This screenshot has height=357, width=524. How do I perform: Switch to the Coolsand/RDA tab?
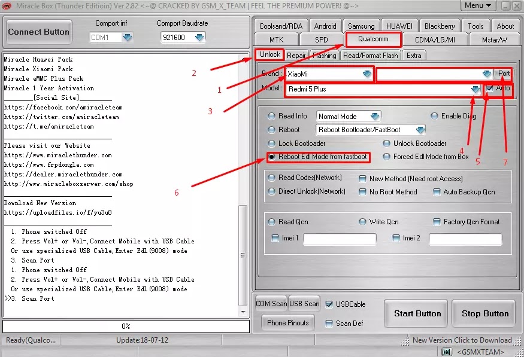pyautogui.click(x=281, y=26)
